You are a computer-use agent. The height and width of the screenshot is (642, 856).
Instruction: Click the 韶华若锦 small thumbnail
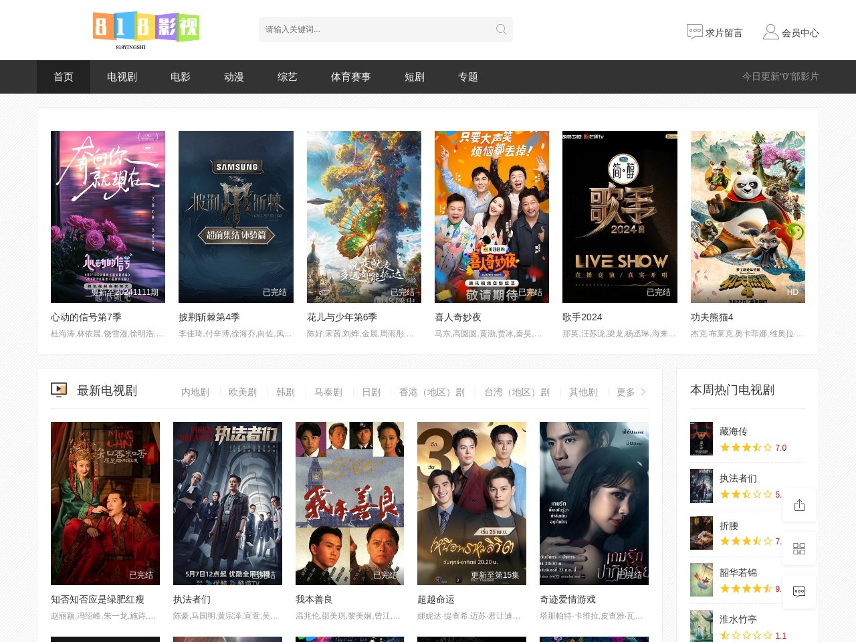coord(702,580)
